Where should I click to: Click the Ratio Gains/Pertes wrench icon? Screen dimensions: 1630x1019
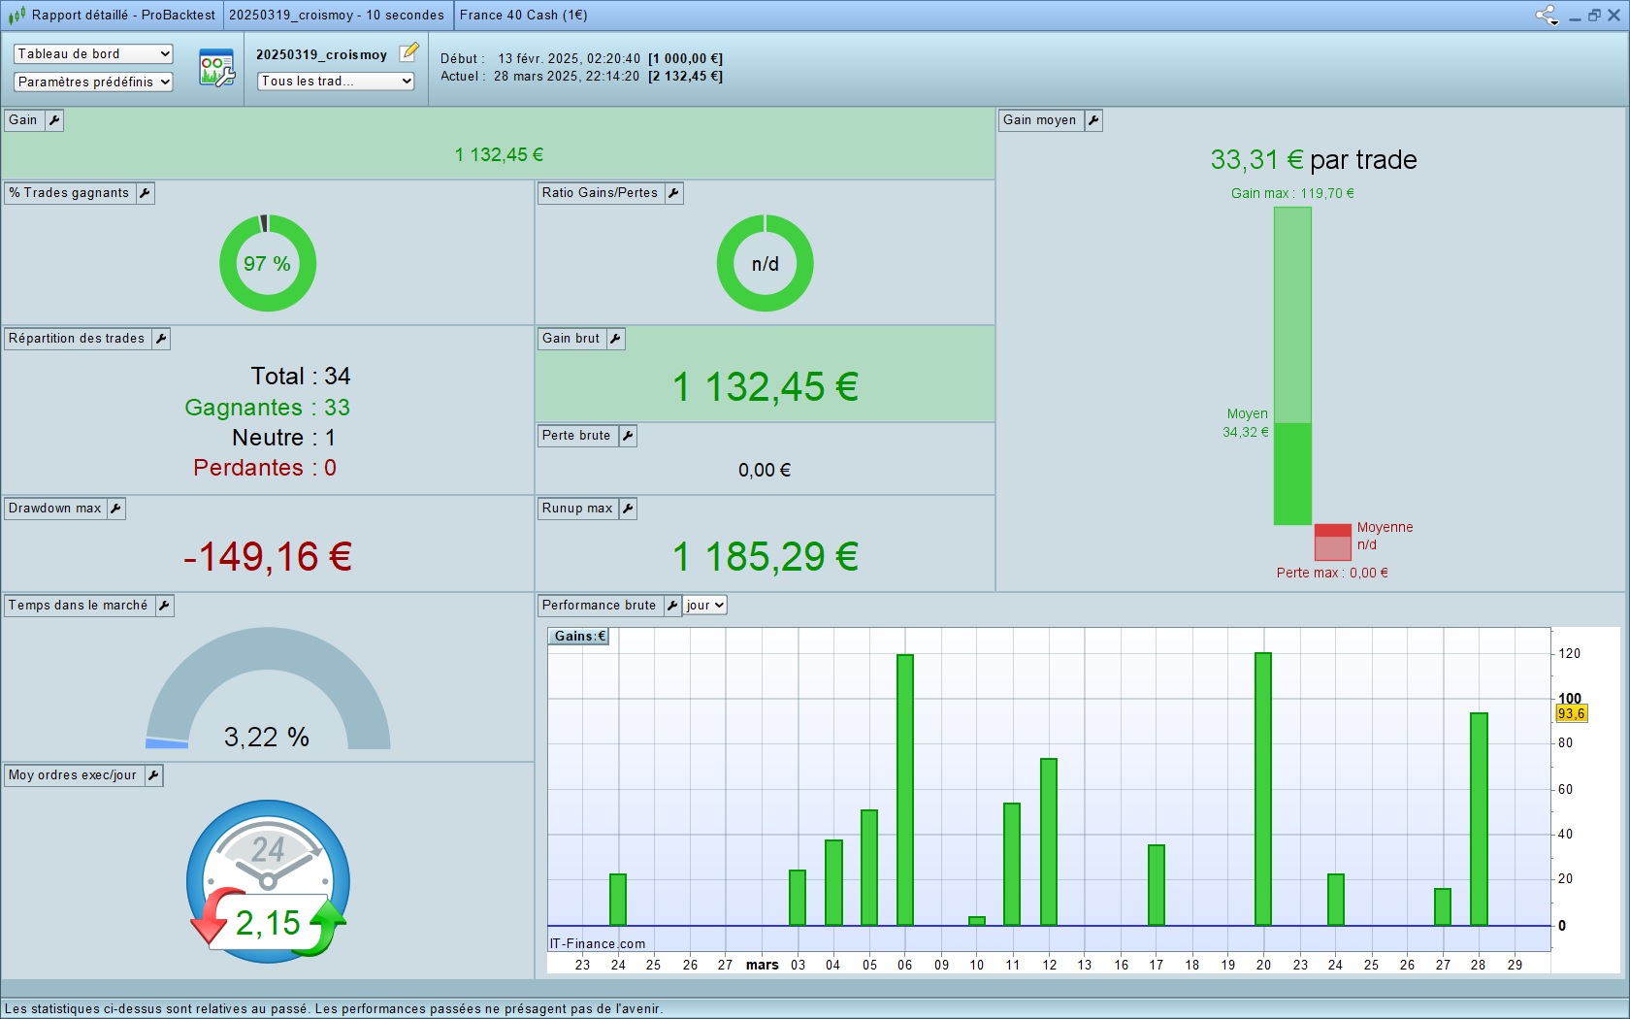[x=673, y=193]
